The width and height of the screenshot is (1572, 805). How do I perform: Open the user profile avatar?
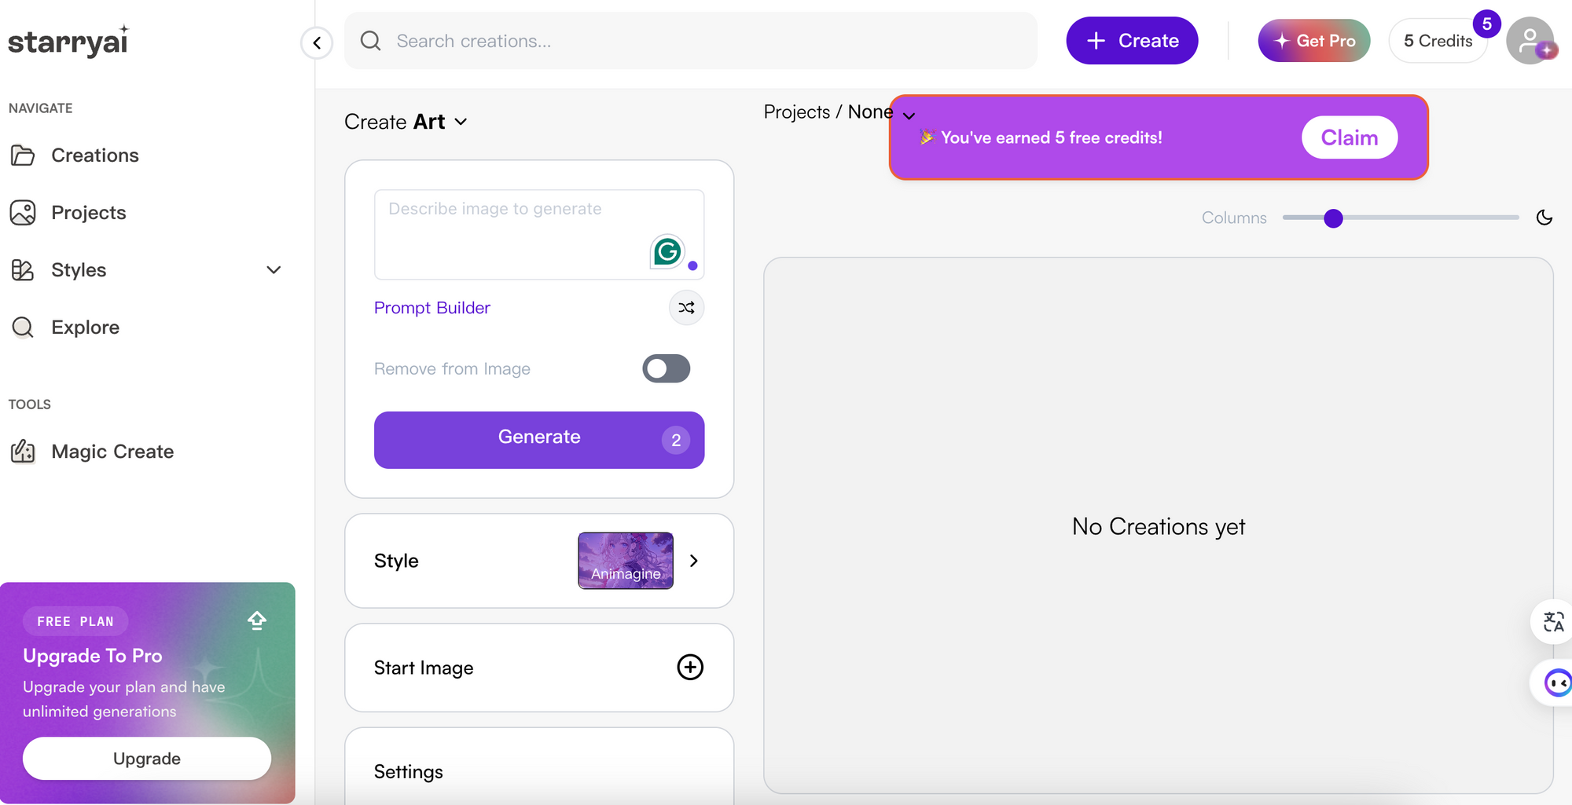coord(1530,41)
